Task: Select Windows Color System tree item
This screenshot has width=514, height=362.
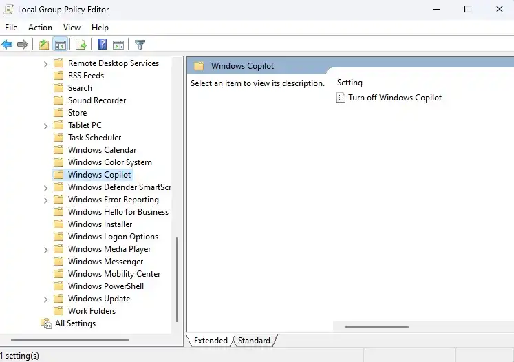Action: 110,162
